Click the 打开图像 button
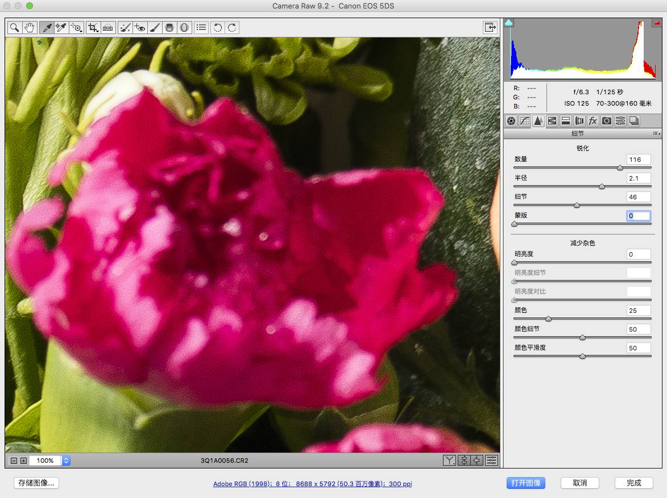 (x=526, y=483)
